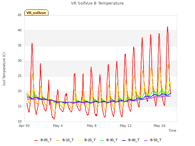Click the 35 y-axis tick label

(19, 46)
